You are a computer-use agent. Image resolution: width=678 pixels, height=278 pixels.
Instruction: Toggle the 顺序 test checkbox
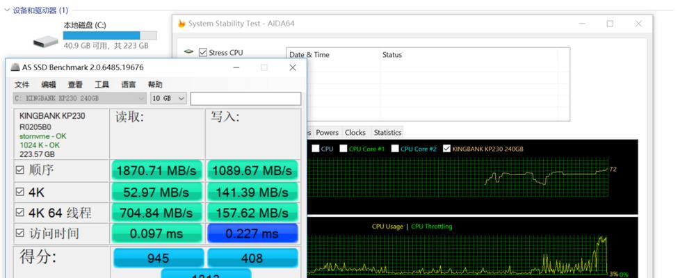20,170
